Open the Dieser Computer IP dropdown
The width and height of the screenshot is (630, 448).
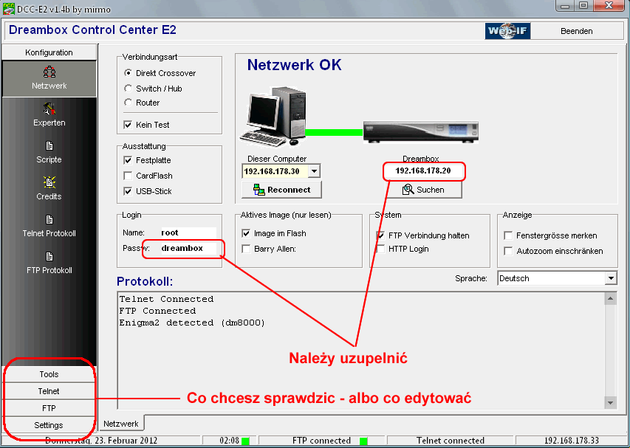point(314,171)
